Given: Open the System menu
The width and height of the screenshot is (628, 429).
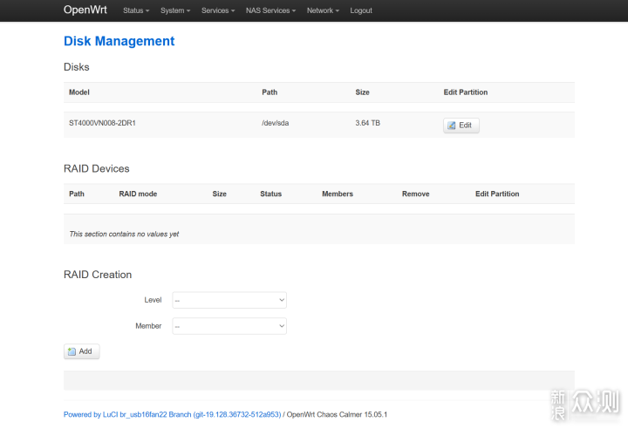Looking at the screenshot, I should click(175, 10).
